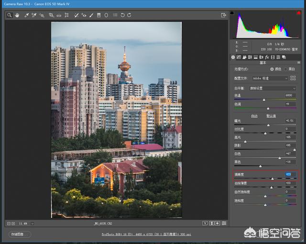Click the 色温 value field 6800
The width and height of the screenshot is (306, 244).
click(290, 95)
